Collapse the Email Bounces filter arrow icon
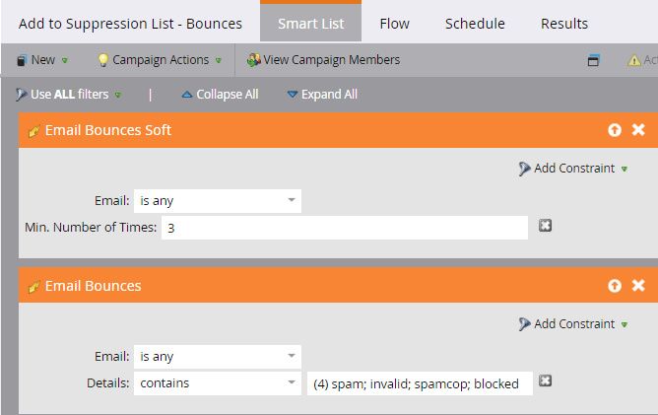The height and width of the screenshot is (415, 658). point(615,286)
